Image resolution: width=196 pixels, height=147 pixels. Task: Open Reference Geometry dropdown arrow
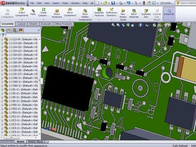pos(111,20)
